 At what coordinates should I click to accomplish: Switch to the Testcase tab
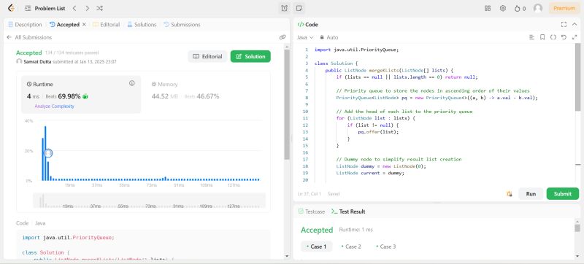(x=312, y=211)
